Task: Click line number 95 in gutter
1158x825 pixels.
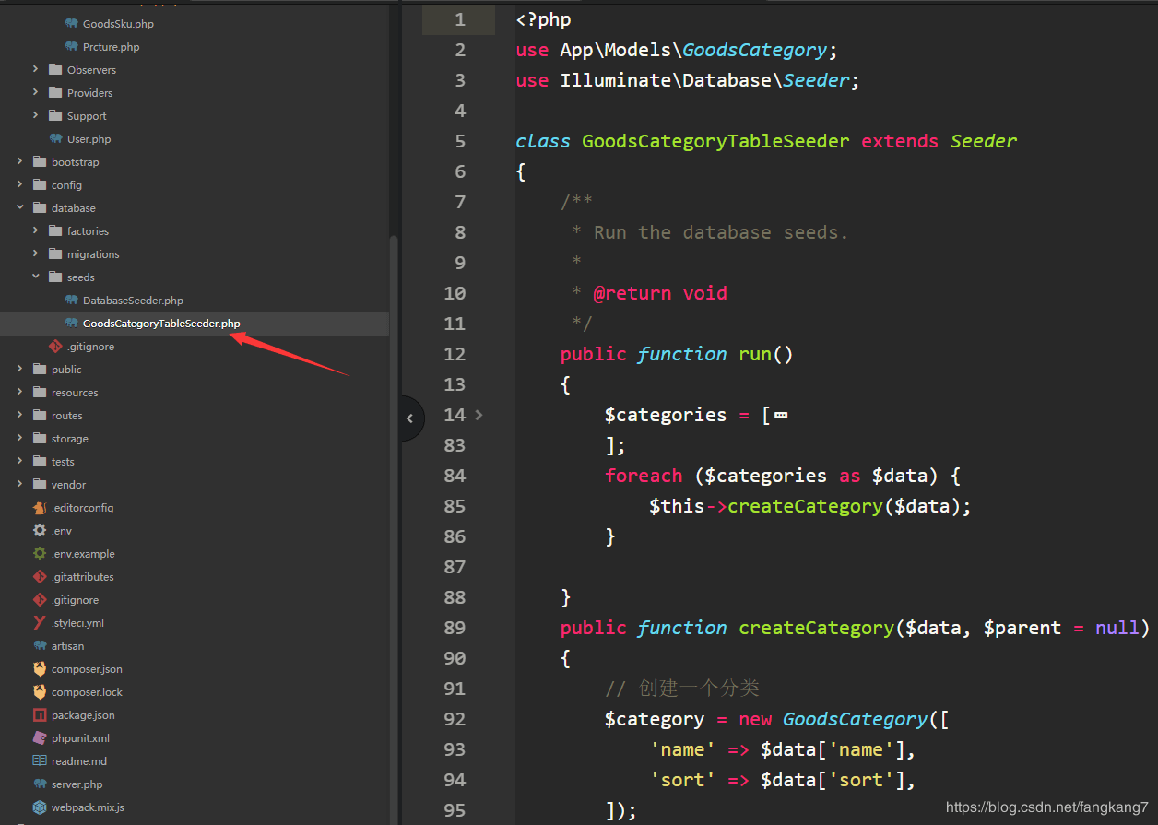Action: pos(455,810)
